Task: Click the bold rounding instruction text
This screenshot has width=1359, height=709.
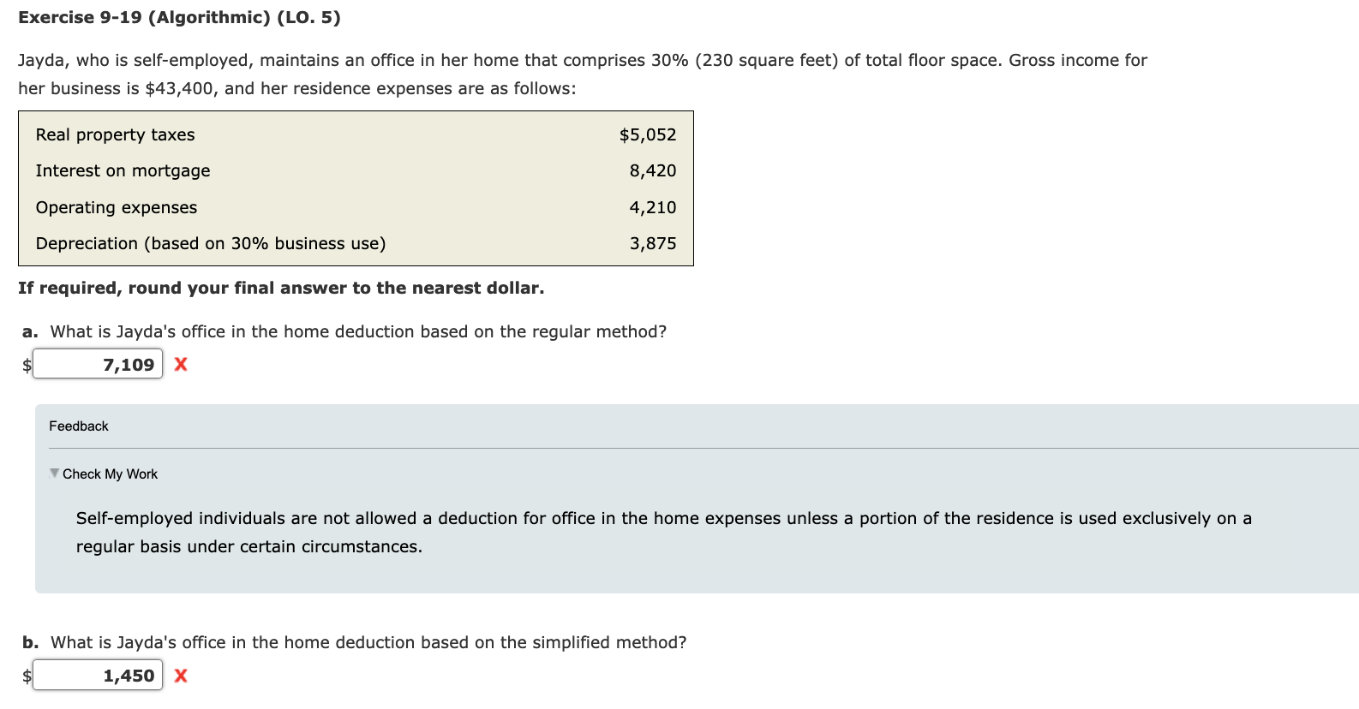Action: click(281, 289)
